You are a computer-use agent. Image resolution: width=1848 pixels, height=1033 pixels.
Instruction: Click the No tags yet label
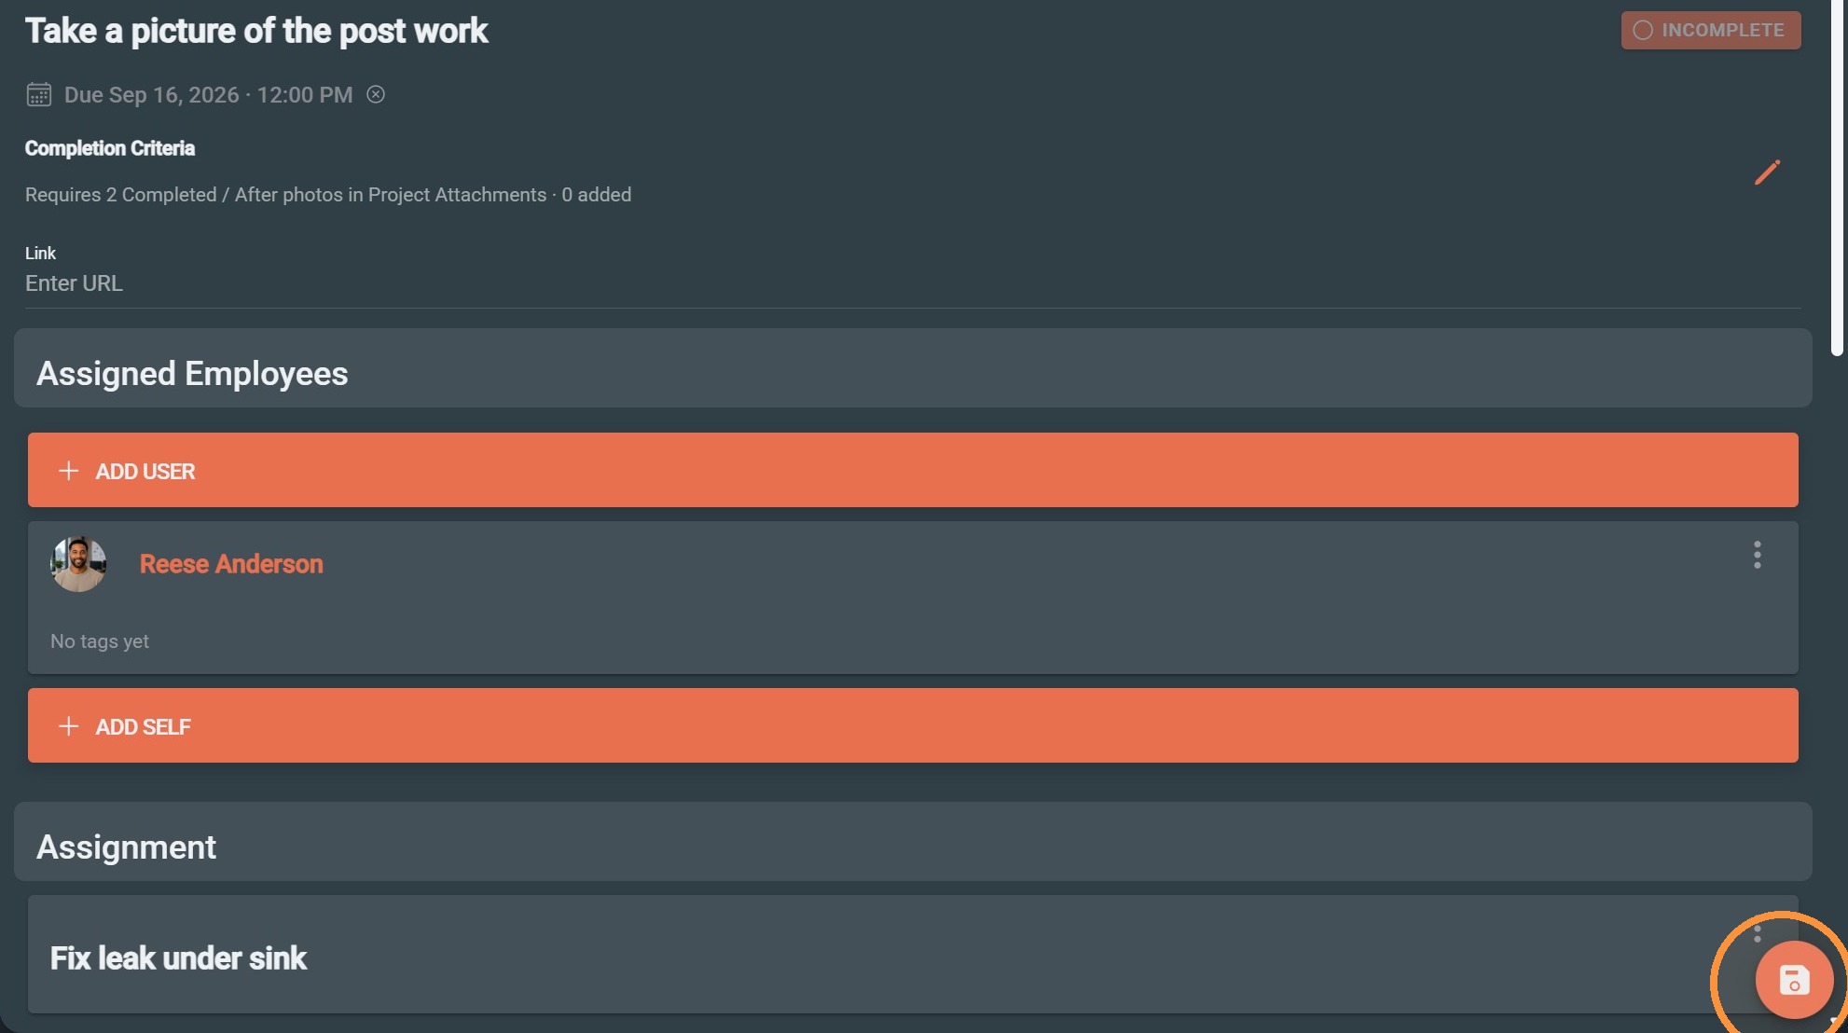[x=100, y=641]
